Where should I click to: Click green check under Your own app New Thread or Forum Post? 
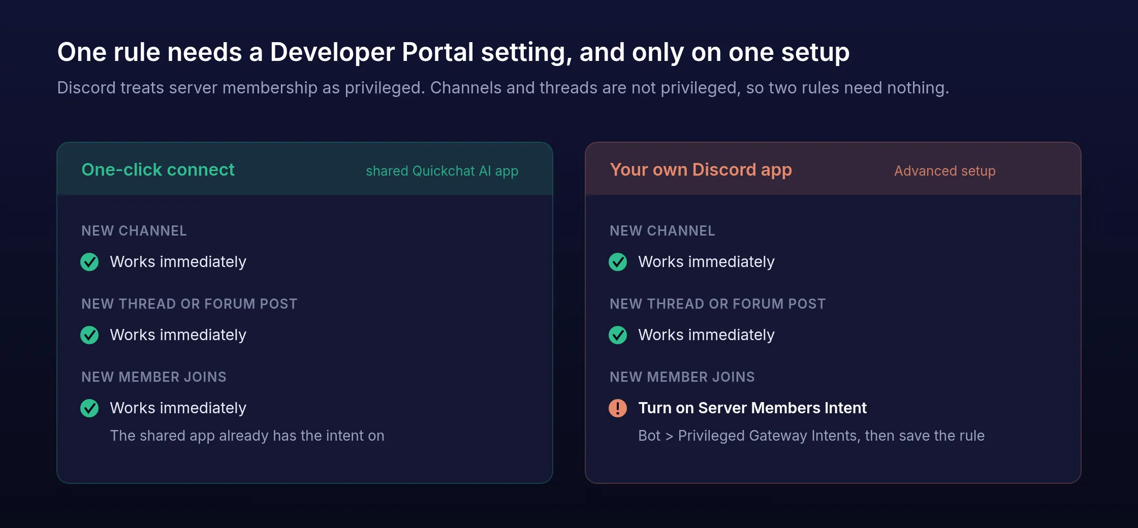tap(618, 335)
